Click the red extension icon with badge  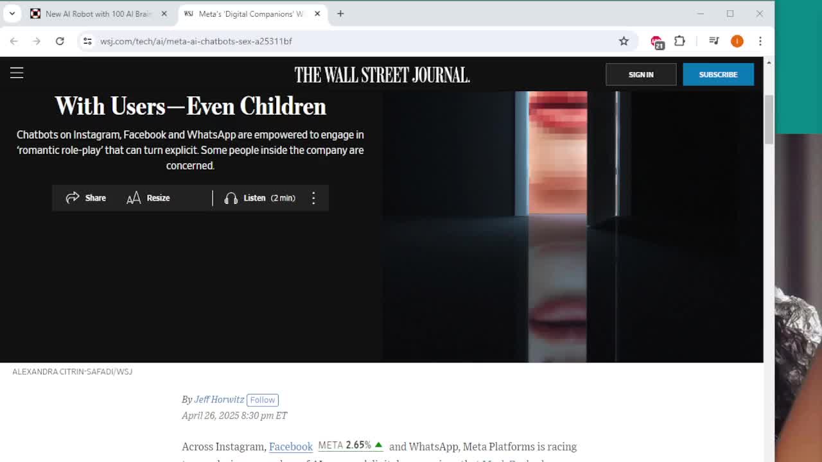(x=656, y=42)
